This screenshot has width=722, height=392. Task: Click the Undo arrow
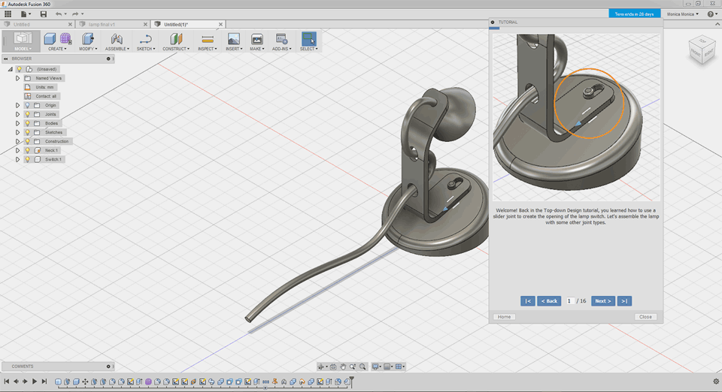[59, 14]
